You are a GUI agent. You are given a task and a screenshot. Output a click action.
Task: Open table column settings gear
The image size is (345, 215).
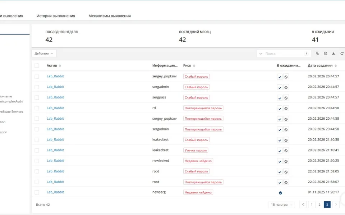click(x=326, y=53)
